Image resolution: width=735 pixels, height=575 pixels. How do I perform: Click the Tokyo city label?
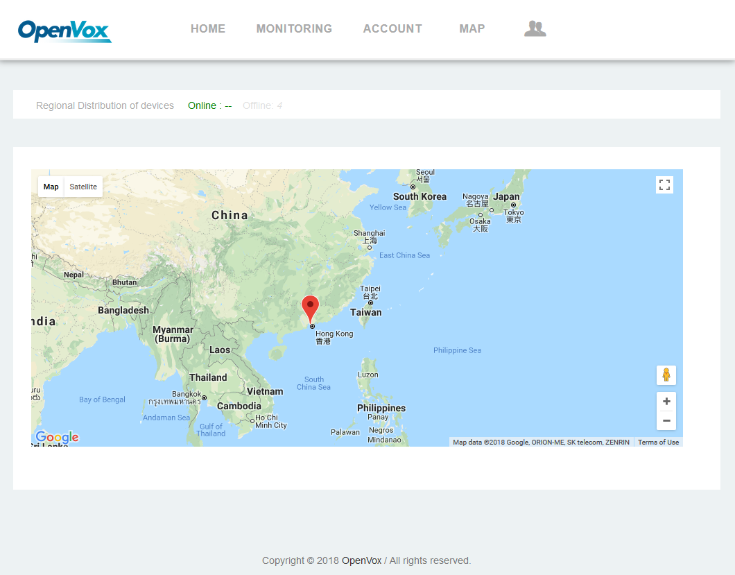[514, 216]
